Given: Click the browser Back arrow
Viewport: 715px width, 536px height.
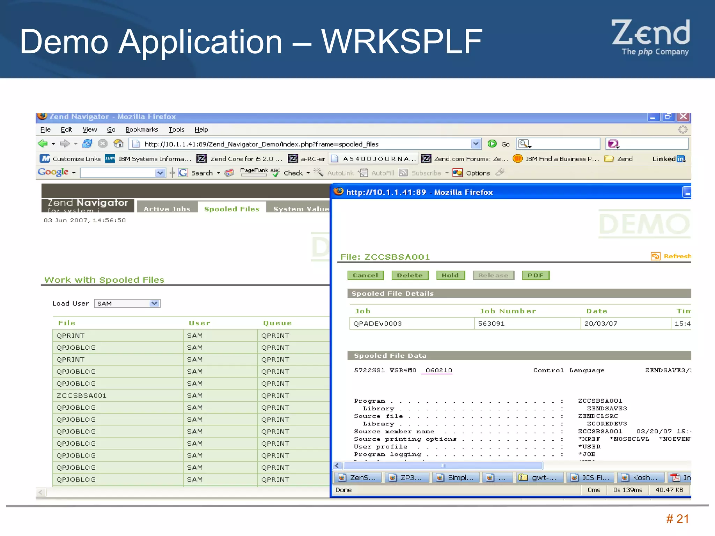Looking at the screenshot, I should coord(43,143).
